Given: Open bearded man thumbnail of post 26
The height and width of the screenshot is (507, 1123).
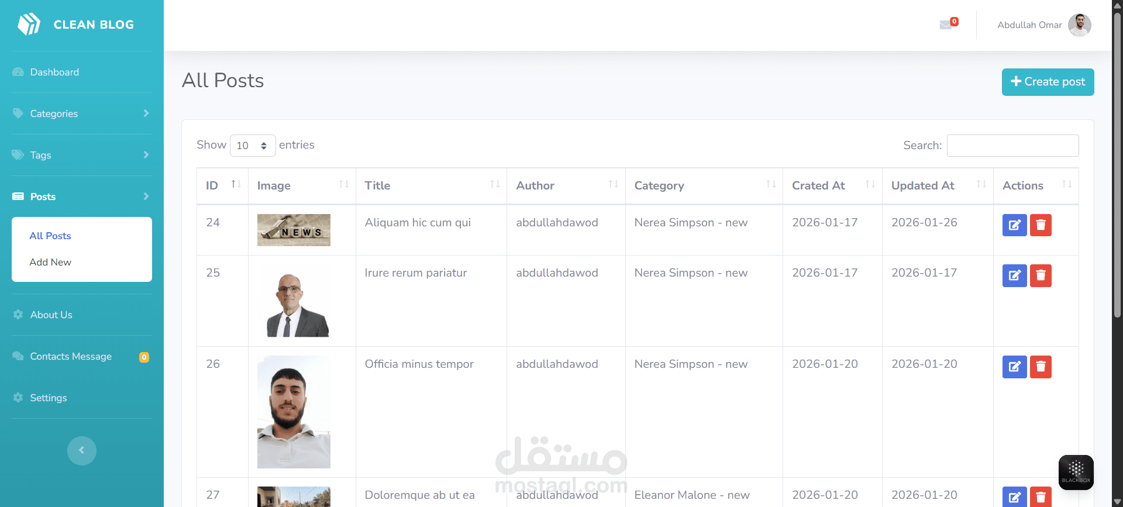Looking at the screenshot, I should [294, 412].
